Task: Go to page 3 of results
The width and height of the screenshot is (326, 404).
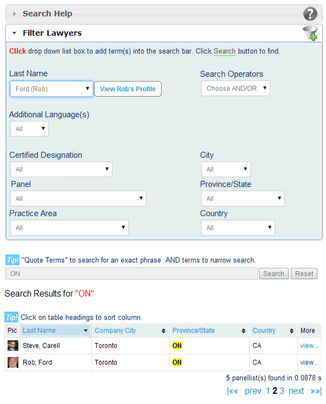Action: click(282, 391)
